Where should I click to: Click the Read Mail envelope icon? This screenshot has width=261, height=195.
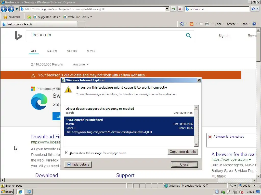tap(201, 24)
